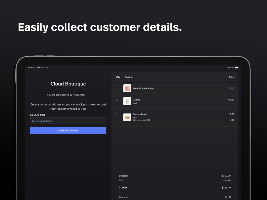The width and height of the screenshot is (267, 200).
Task: Click the Enter email address field
Action: pyautogui.click(x=68, y=121)
